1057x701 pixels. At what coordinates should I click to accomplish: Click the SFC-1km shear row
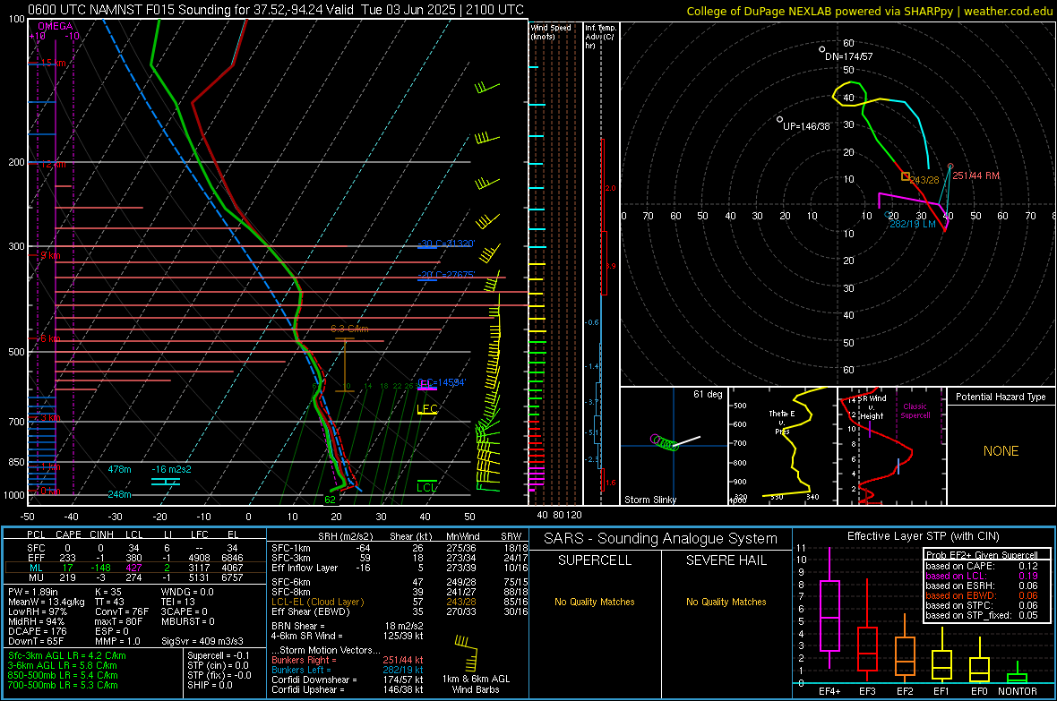click(x=400, y=548)
